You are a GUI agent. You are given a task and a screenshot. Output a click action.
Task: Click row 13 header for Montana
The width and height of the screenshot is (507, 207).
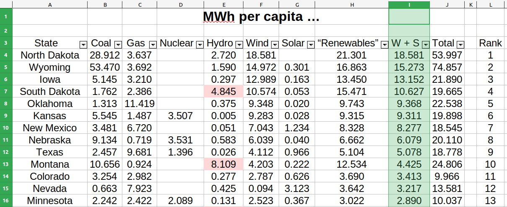tap(6, 164)
